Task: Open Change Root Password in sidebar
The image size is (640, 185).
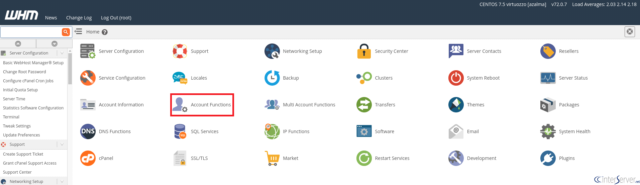Action: click(24, 72)
